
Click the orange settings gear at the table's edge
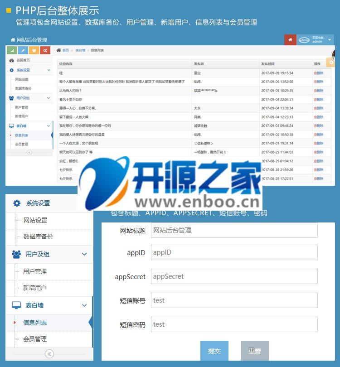(331, 63)
